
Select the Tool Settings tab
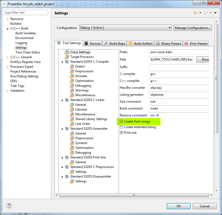click(69, 43)
